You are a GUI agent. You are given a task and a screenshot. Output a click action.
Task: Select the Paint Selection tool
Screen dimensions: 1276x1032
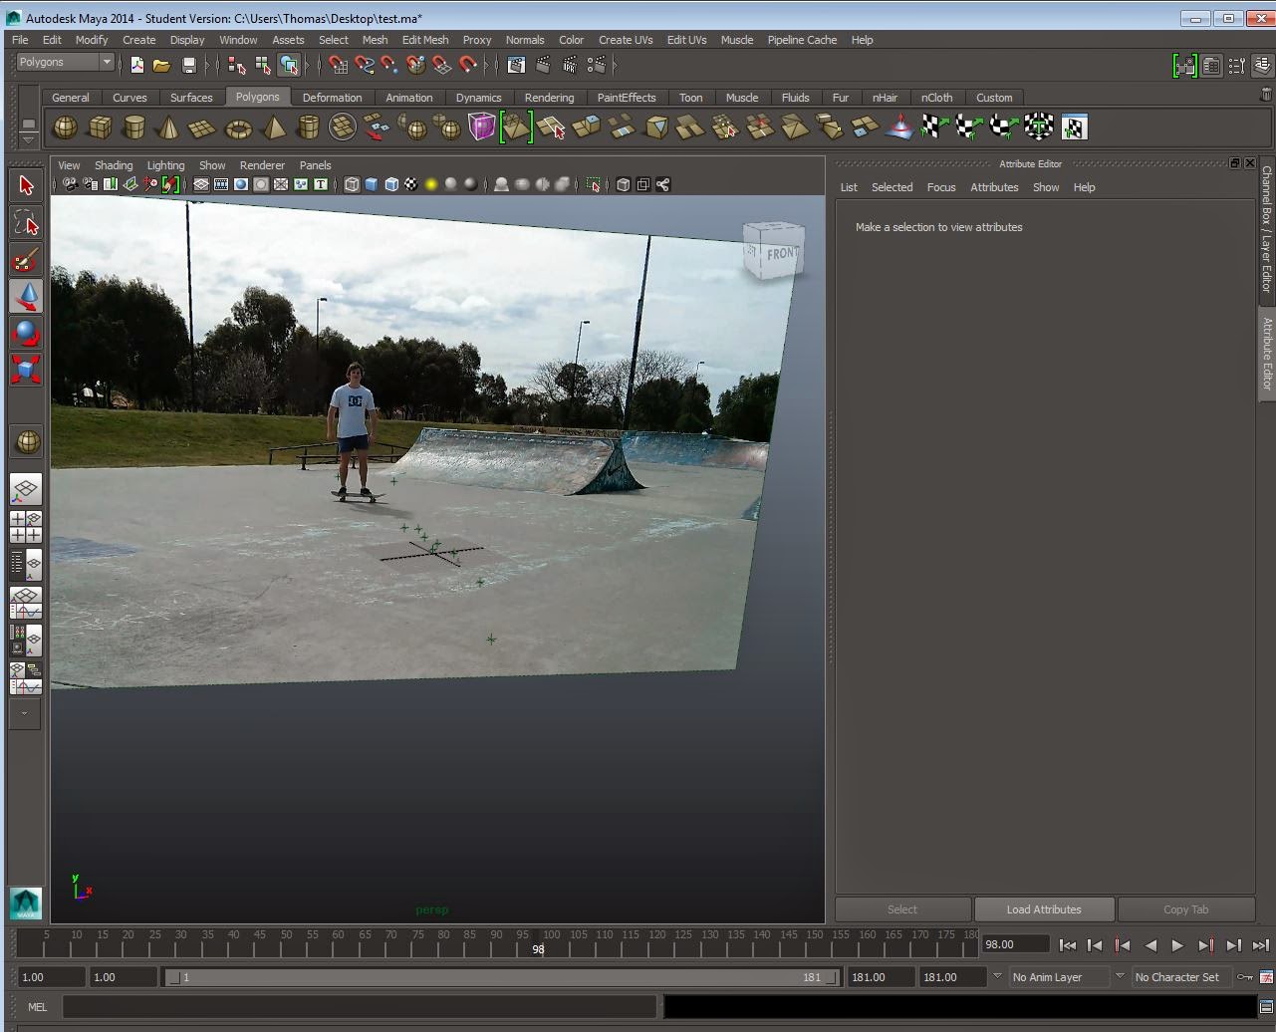(x=26, y=259)
